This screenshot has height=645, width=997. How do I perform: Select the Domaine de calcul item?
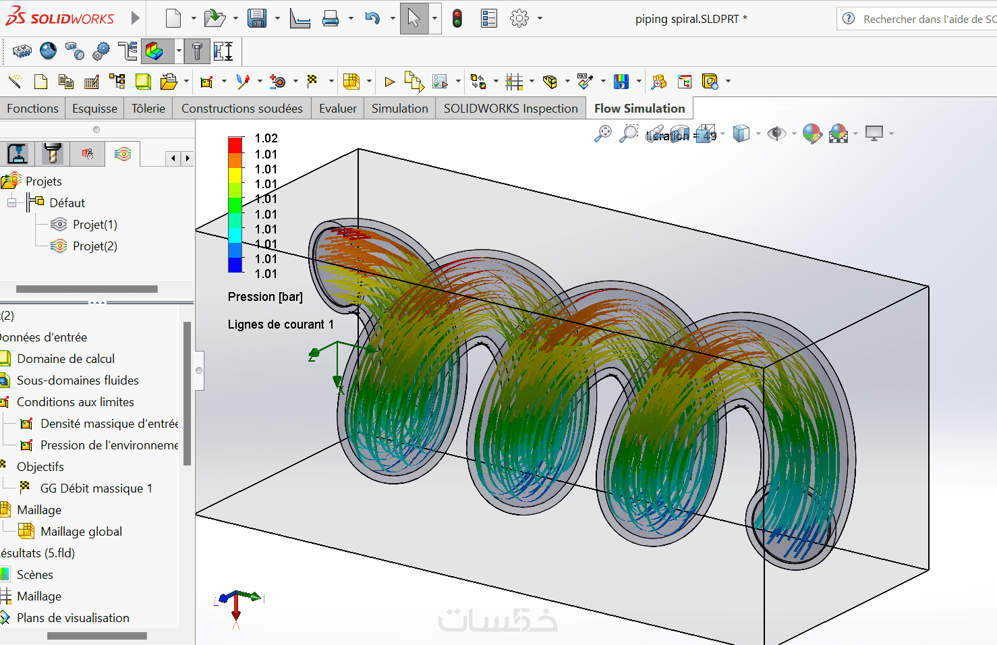click(x=66, y=359)
